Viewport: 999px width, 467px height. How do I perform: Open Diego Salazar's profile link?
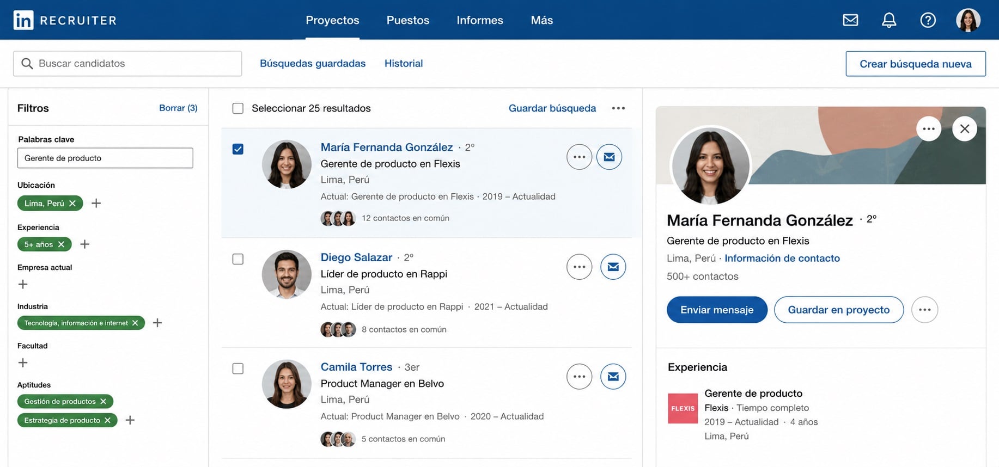pos(356,257)
